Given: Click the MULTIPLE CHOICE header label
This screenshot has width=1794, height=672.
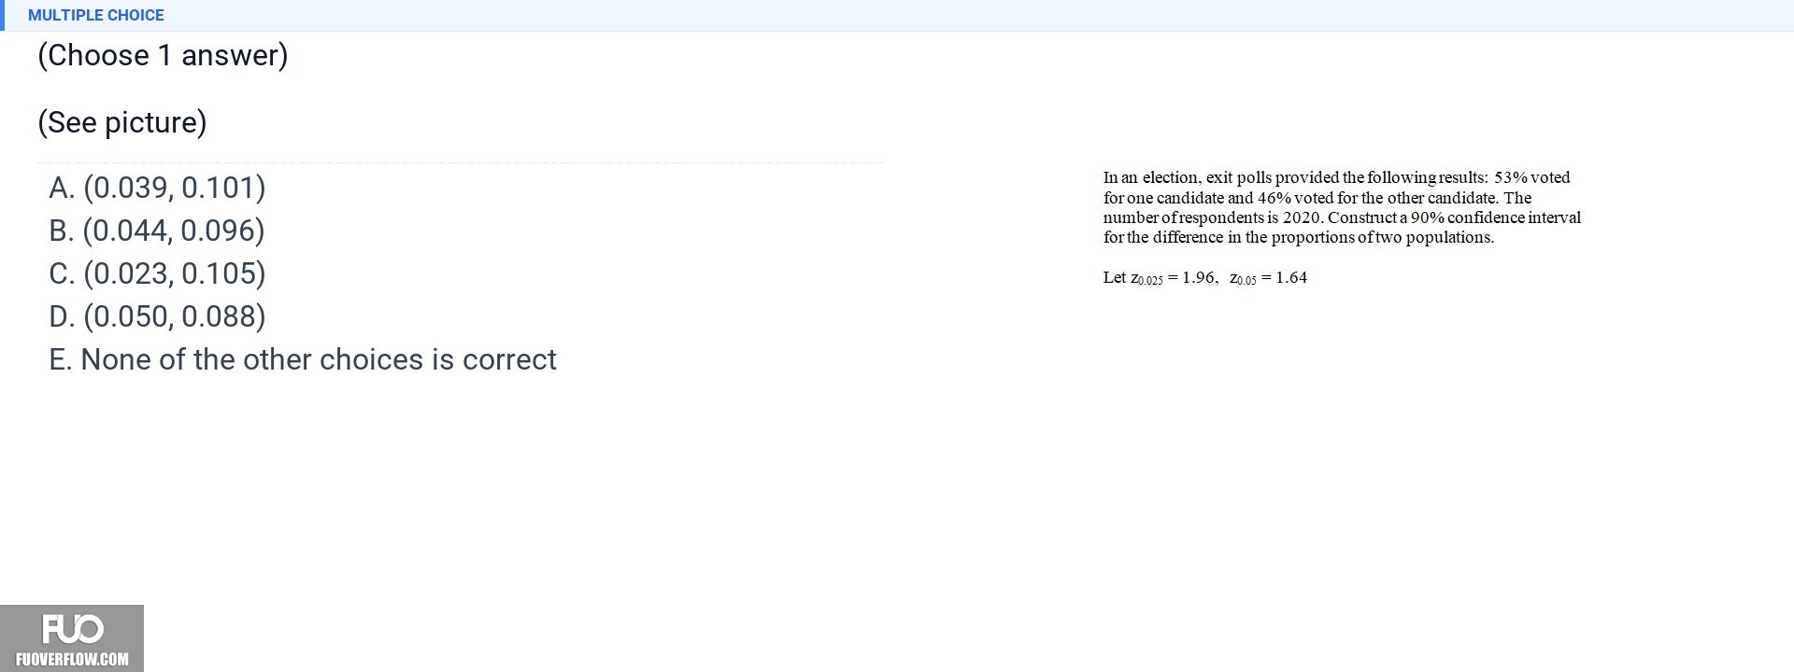Looking at the screenshot, I should point(96,15).
